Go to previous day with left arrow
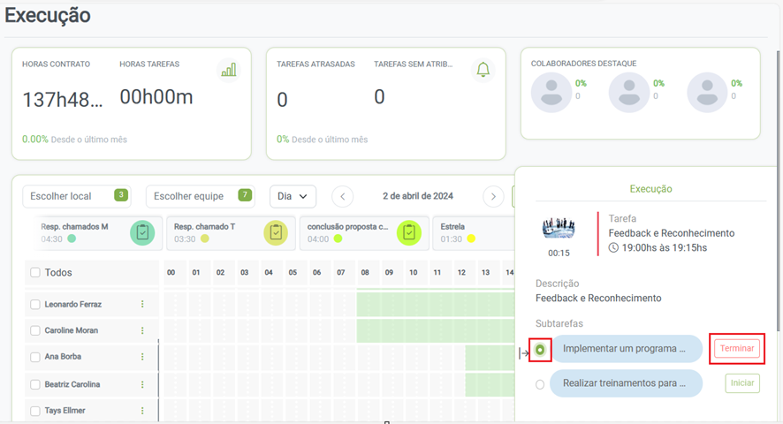The image size is (783, 424). coord(342,196)
